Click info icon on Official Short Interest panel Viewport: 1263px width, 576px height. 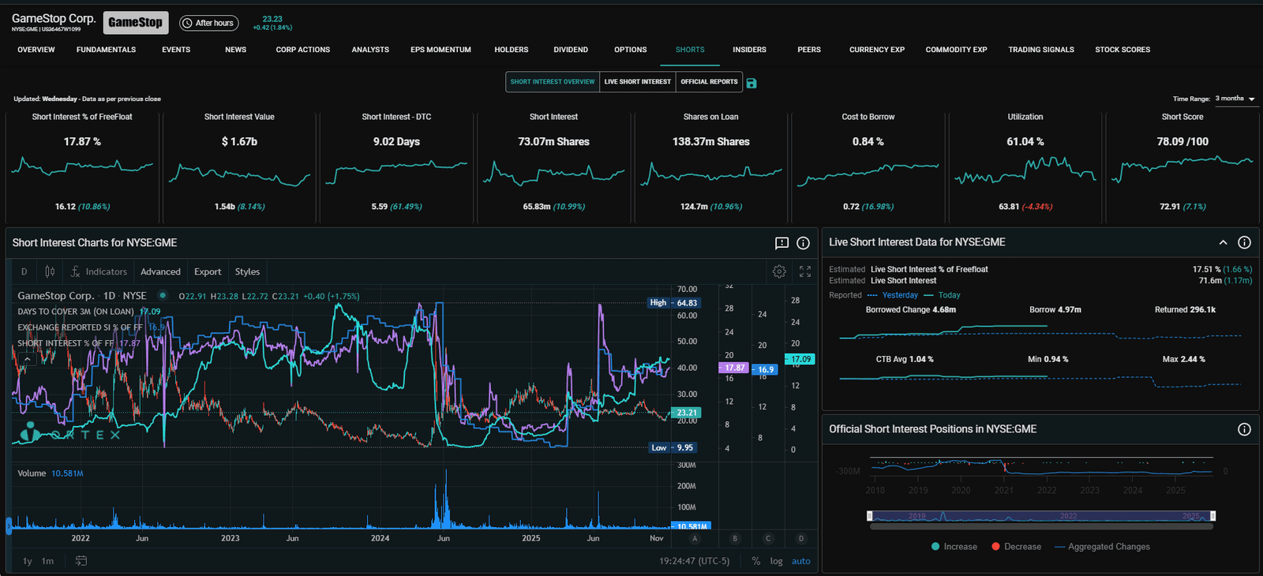(x=1244, y=429)
